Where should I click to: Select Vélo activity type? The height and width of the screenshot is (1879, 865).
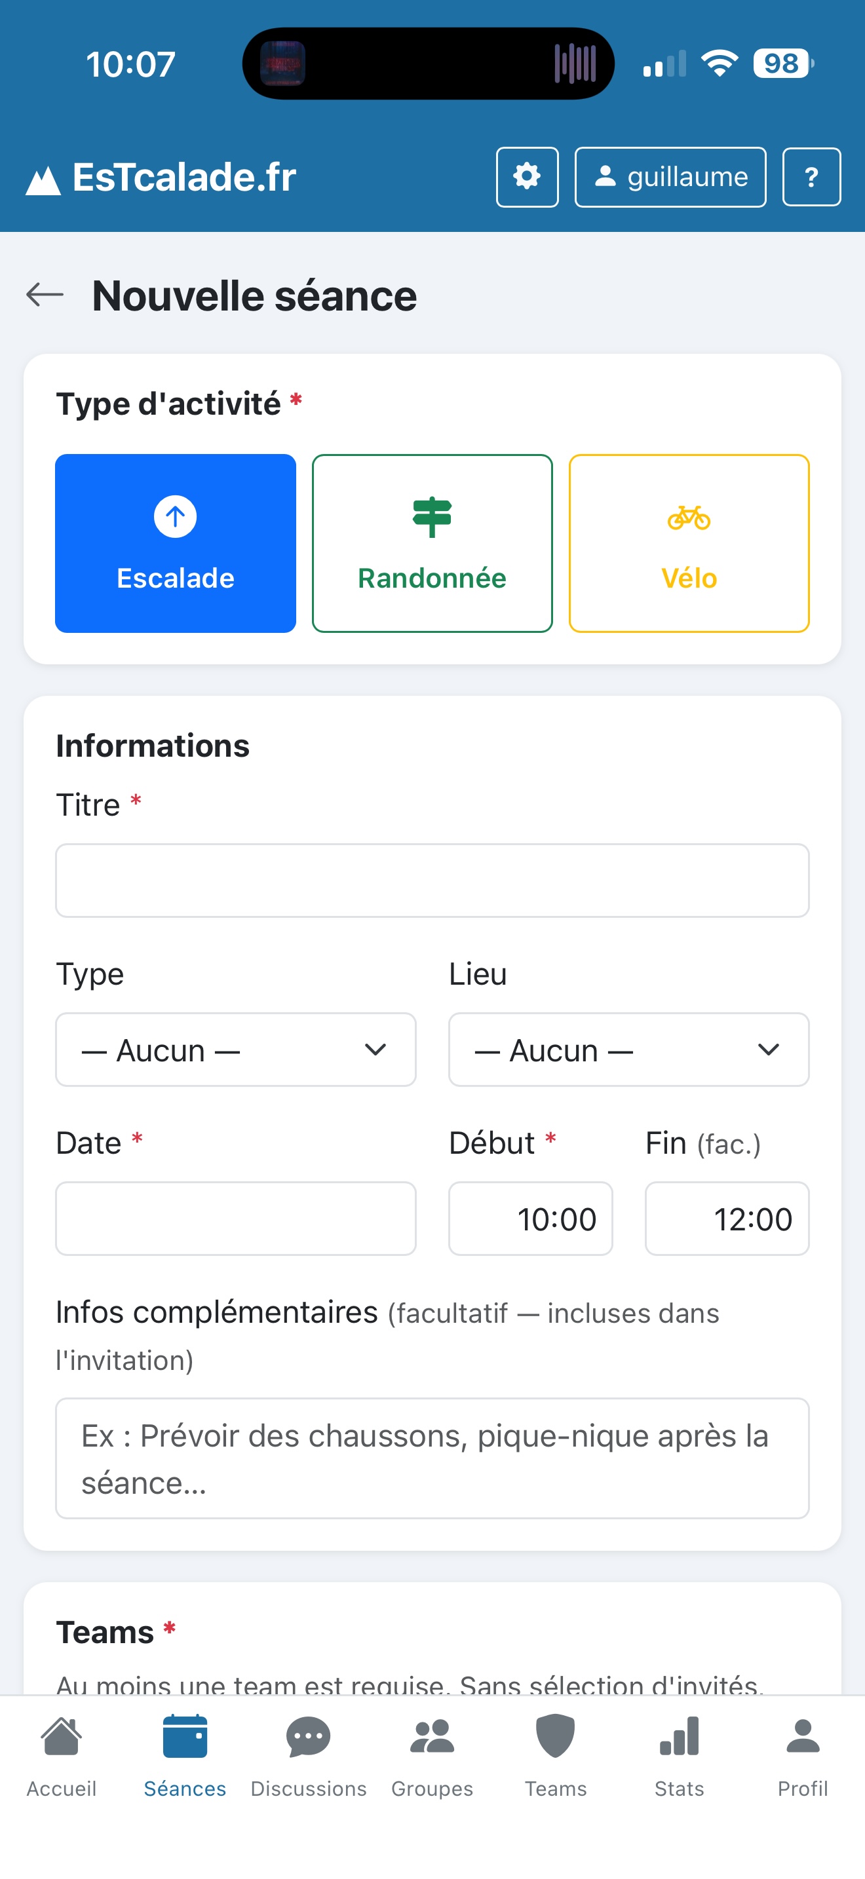point(689,543)
